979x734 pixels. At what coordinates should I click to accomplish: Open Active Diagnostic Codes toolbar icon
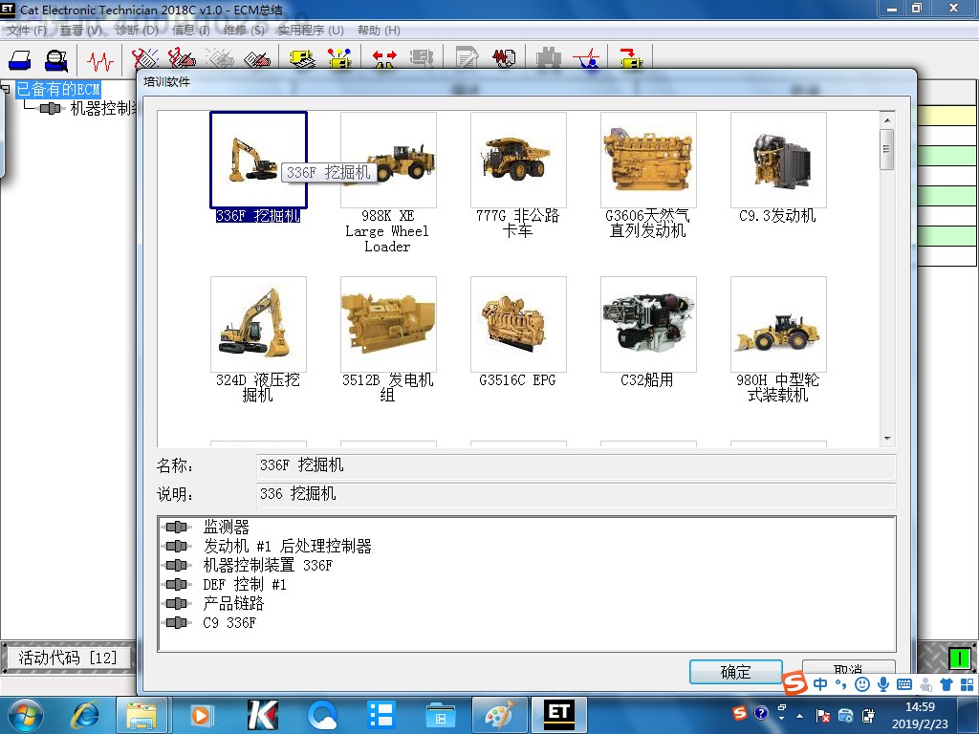145,59
